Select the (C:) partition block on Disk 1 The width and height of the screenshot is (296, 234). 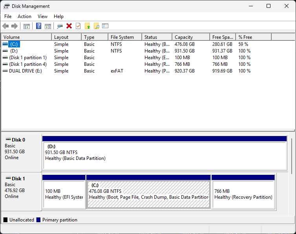[x=148, y=194]
